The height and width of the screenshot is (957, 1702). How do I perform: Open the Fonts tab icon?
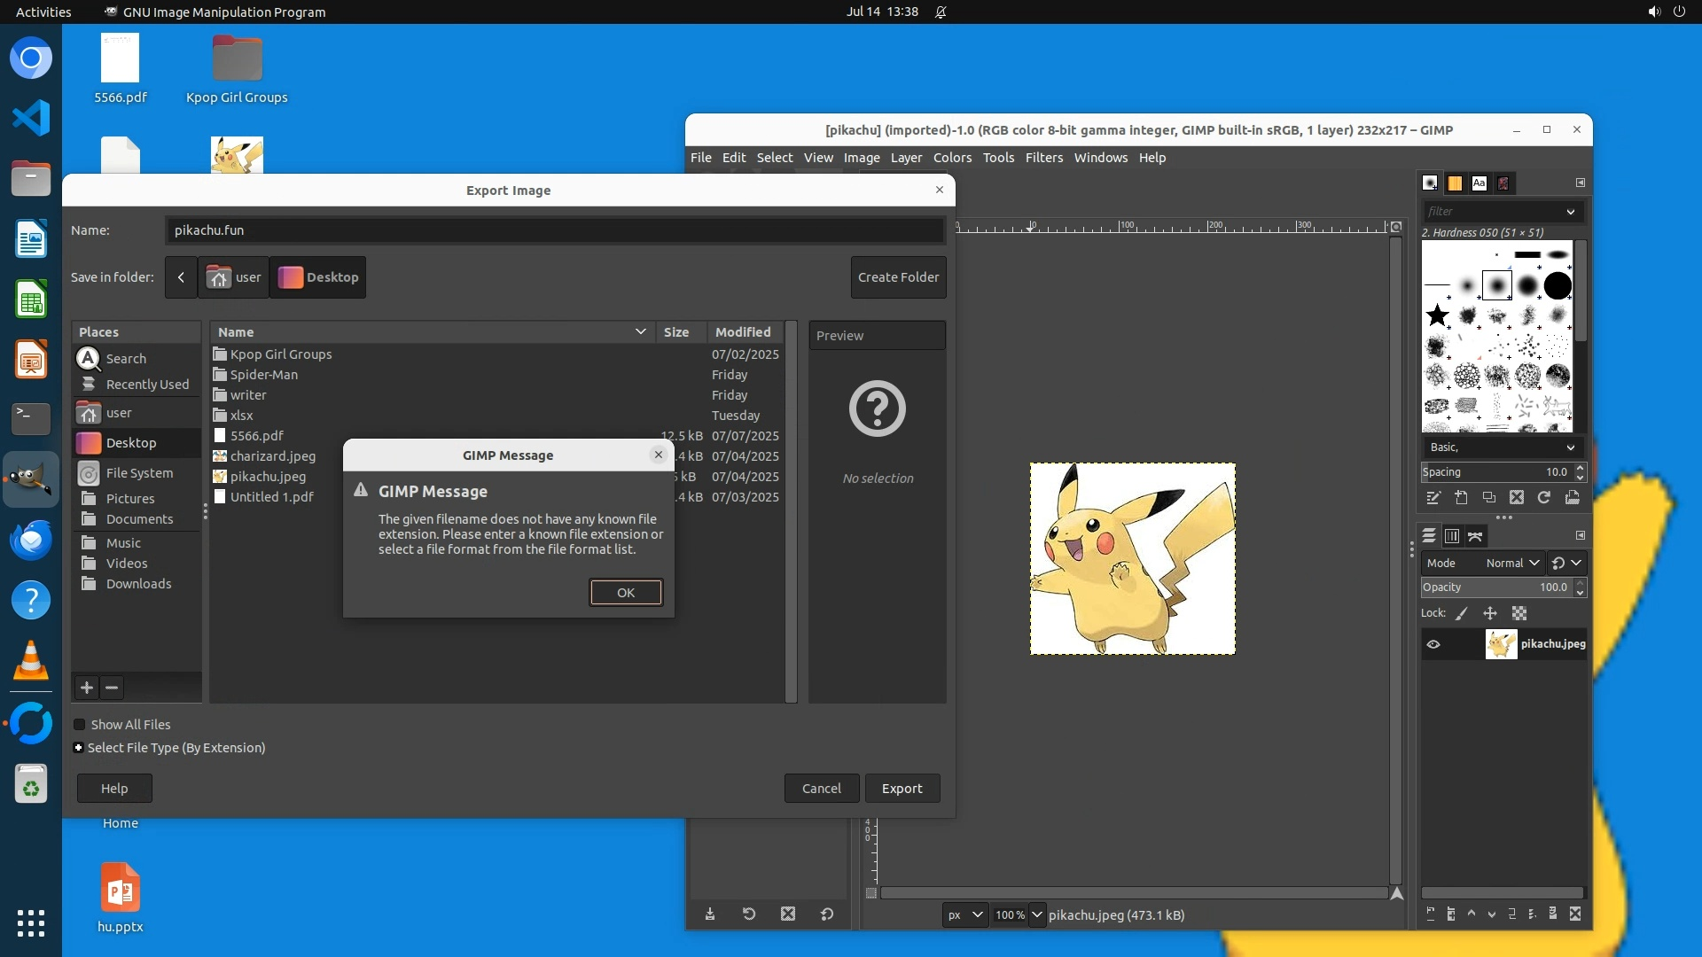click(1479, 183)
